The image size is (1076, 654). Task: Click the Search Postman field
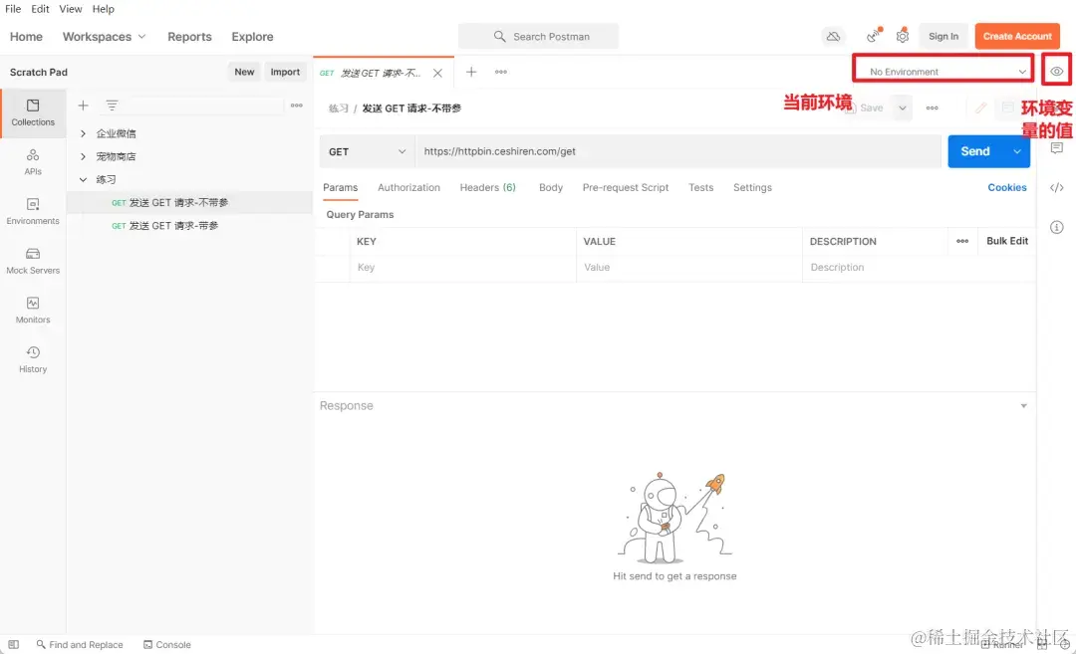click(539, 36)
